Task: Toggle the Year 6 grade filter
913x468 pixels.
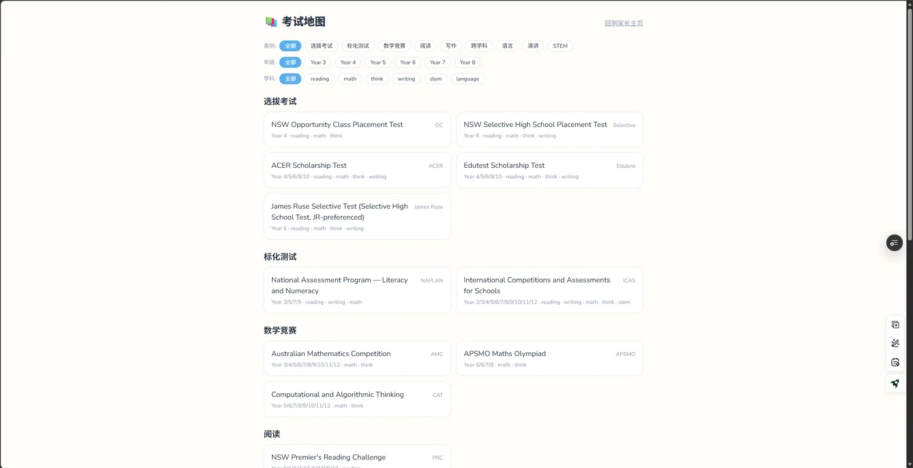Action: 408,63
